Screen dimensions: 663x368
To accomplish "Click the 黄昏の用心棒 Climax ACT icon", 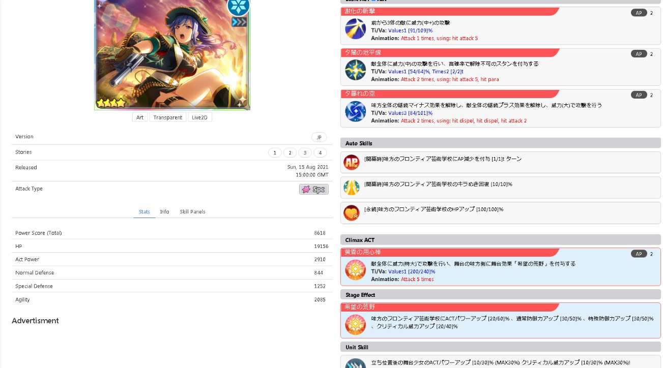I will coord(355,270).
